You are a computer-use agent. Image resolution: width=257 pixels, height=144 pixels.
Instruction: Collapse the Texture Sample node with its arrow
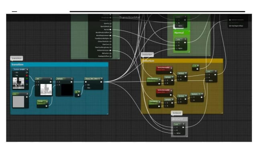tap(27, 69)
